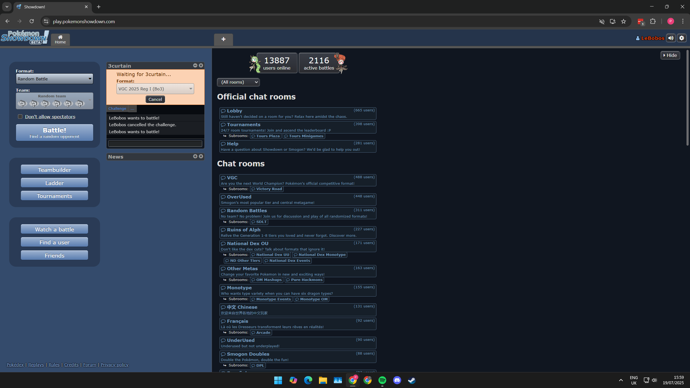This screenshot has height=388, width=690.
Task: Join the Victory Road subroom
Action: click(267, 189)
